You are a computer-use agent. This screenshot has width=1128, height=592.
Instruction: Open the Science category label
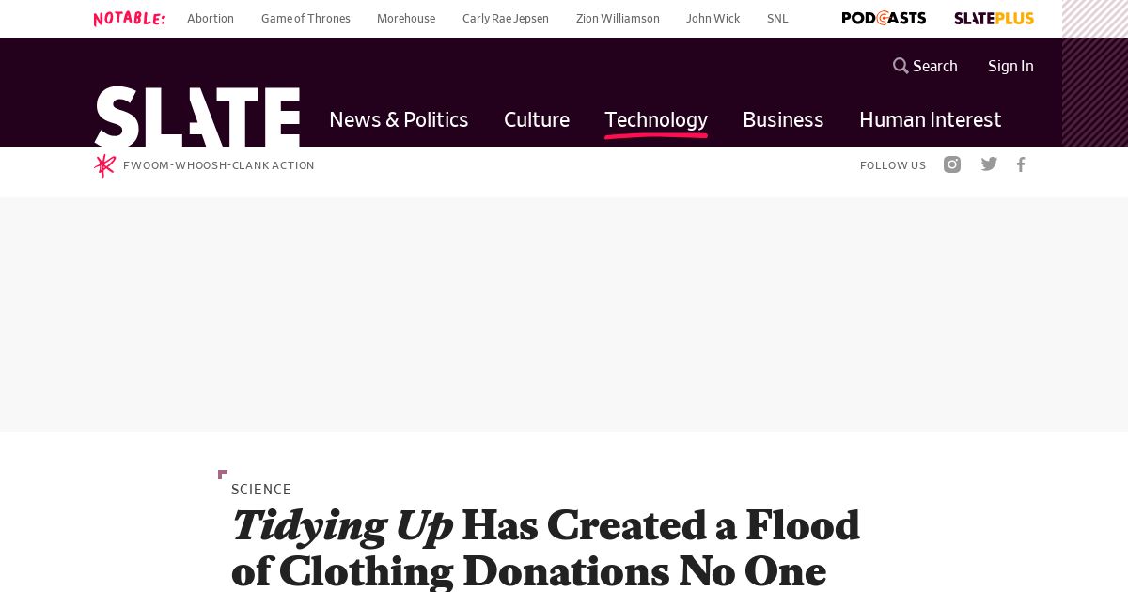coord(261,490)
